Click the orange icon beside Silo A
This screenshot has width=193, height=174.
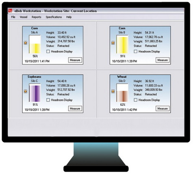tap(26, 43)
